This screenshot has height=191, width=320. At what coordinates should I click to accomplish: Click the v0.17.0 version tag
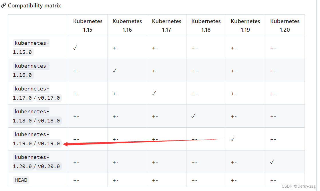49,98
